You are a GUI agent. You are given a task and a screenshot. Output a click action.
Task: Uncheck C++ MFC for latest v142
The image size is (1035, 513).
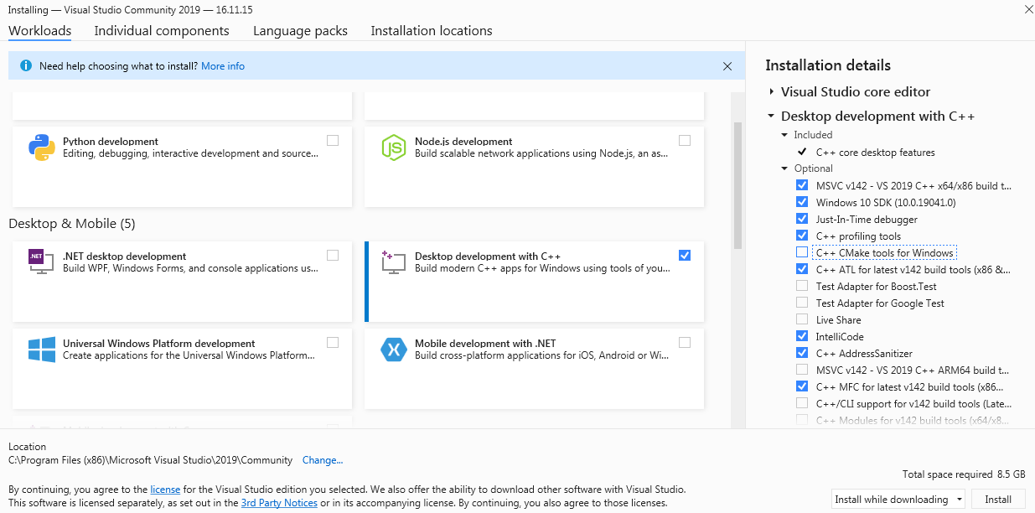coord(802,387)
